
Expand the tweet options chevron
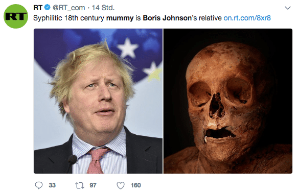tap(288, 8)
